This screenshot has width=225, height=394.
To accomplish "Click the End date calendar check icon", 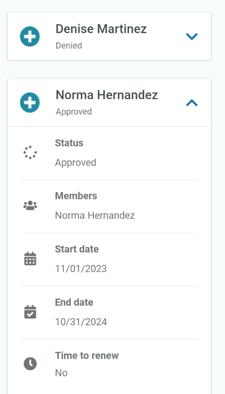I will coord(30,312).
